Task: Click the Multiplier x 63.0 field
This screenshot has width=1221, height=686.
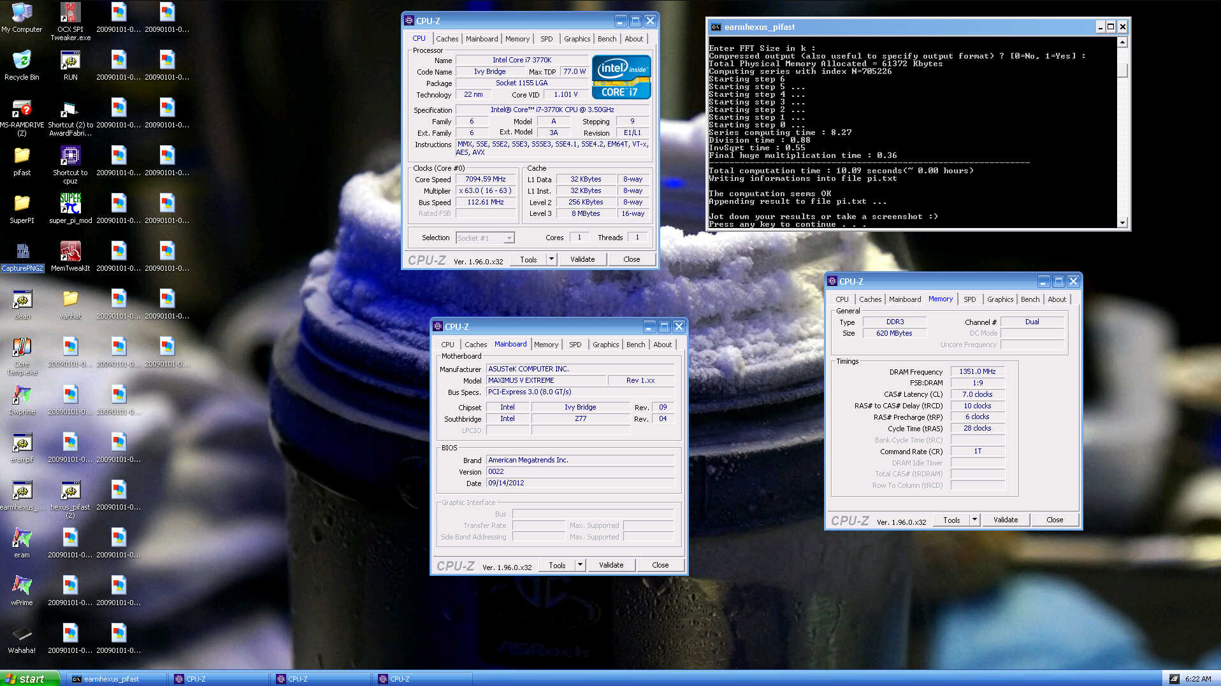Action: tap(485, 191)
